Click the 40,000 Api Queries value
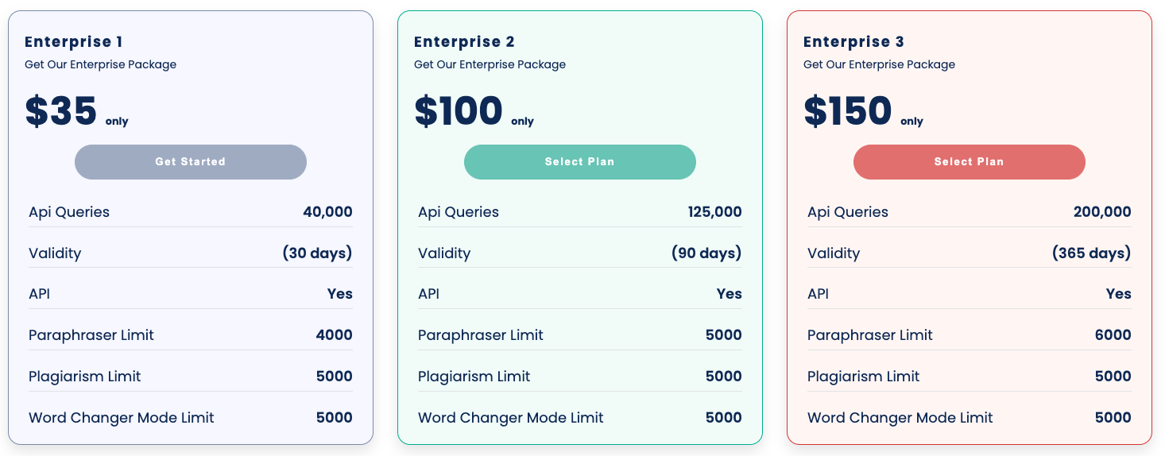The height and width of the screenshot is (456, 1165). pyautogui.click(x=327, y=212)
